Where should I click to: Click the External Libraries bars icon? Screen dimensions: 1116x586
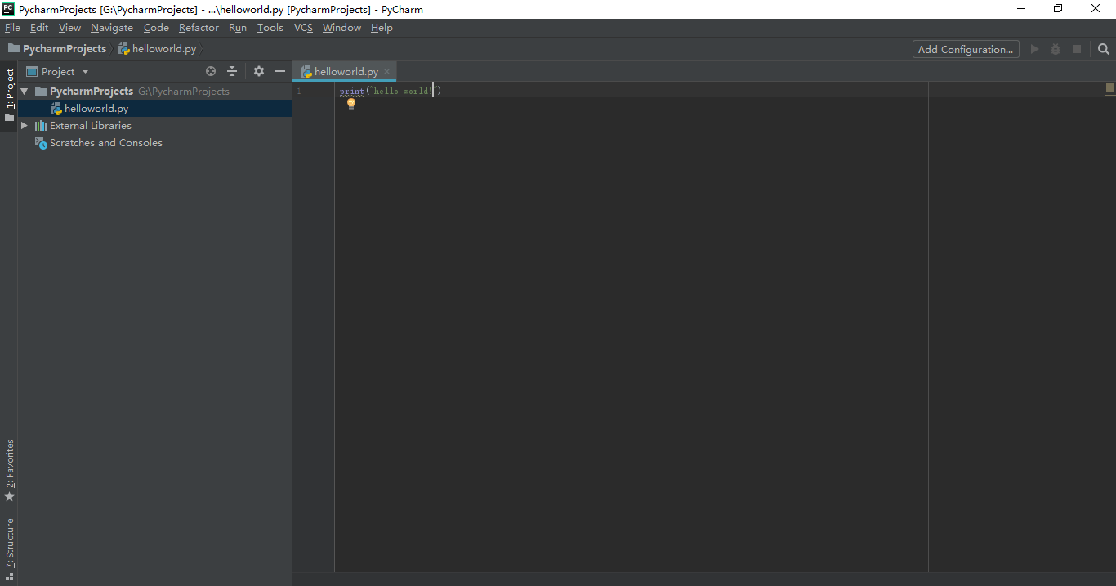point(41,126)
